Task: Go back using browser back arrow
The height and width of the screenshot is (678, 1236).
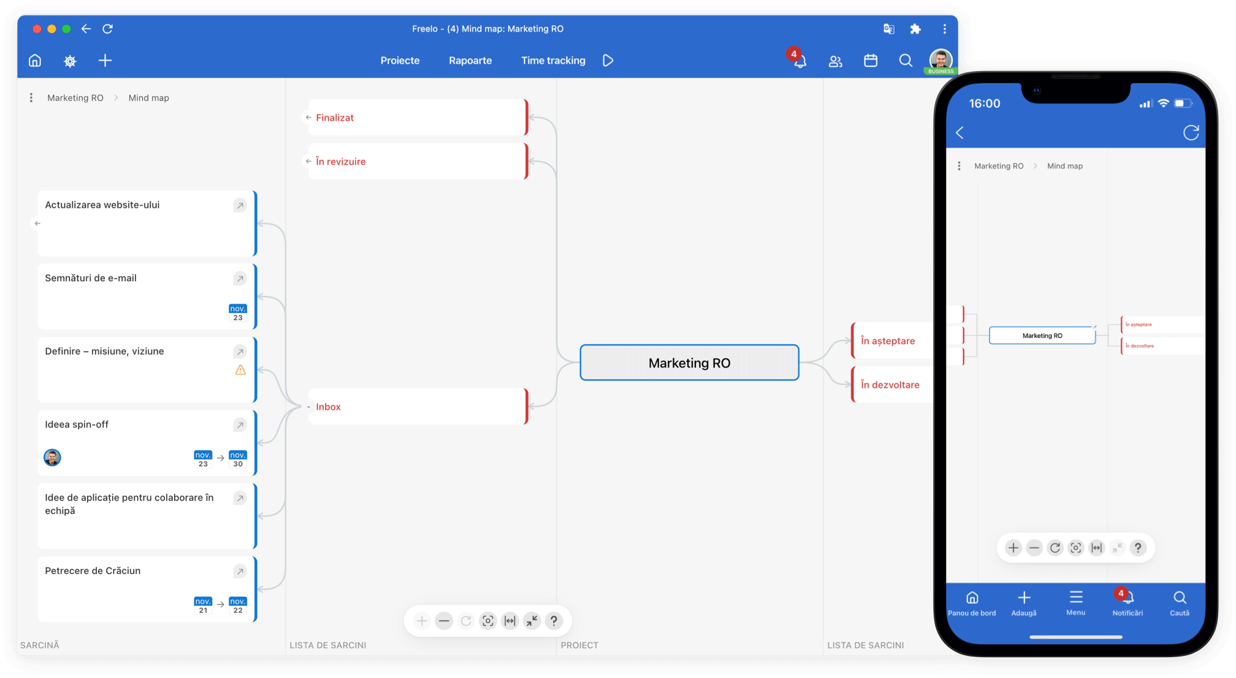Action: coord(86,29)
